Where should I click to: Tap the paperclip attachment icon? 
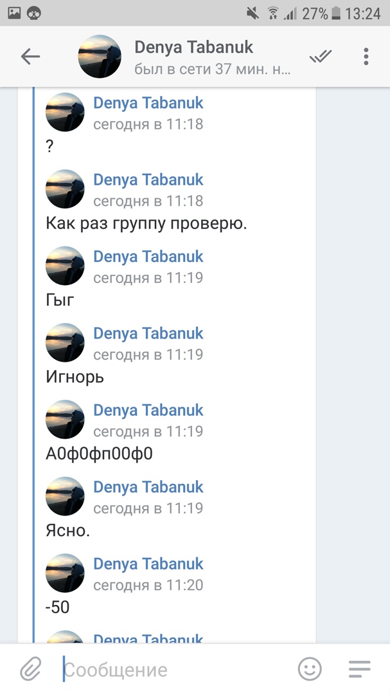tap(30, 670)
